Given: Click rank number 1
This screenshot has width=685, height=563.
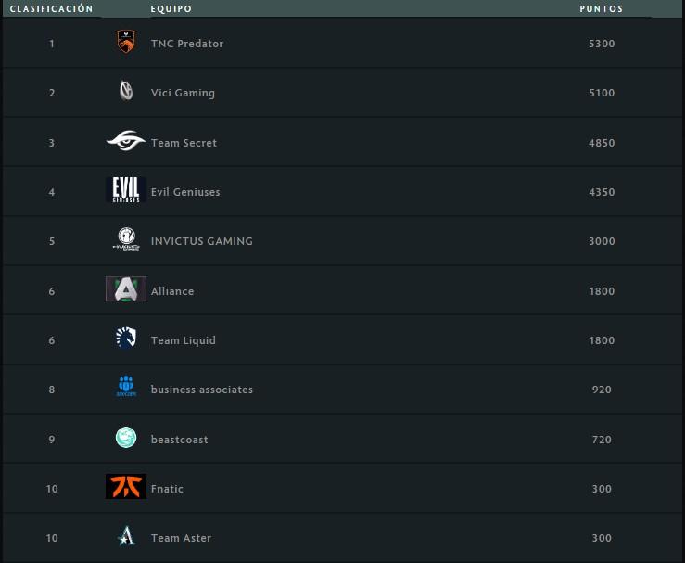Looking at the screenshot, I should click(x=52, y=44).
